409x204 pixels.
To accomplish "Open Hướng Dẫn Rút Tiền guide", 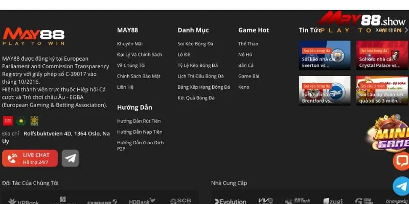I will 139,121.
